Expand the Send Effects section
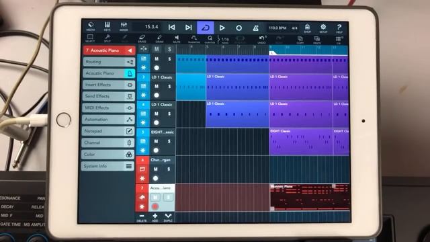 (108, 96)
